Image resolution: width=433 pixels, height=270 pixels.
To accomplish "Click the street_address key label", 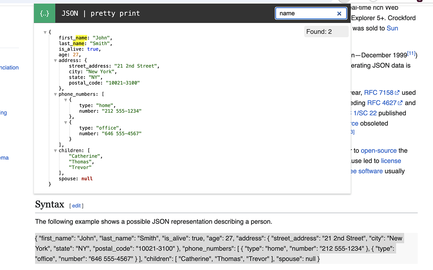I will click(x=90, y=66).
